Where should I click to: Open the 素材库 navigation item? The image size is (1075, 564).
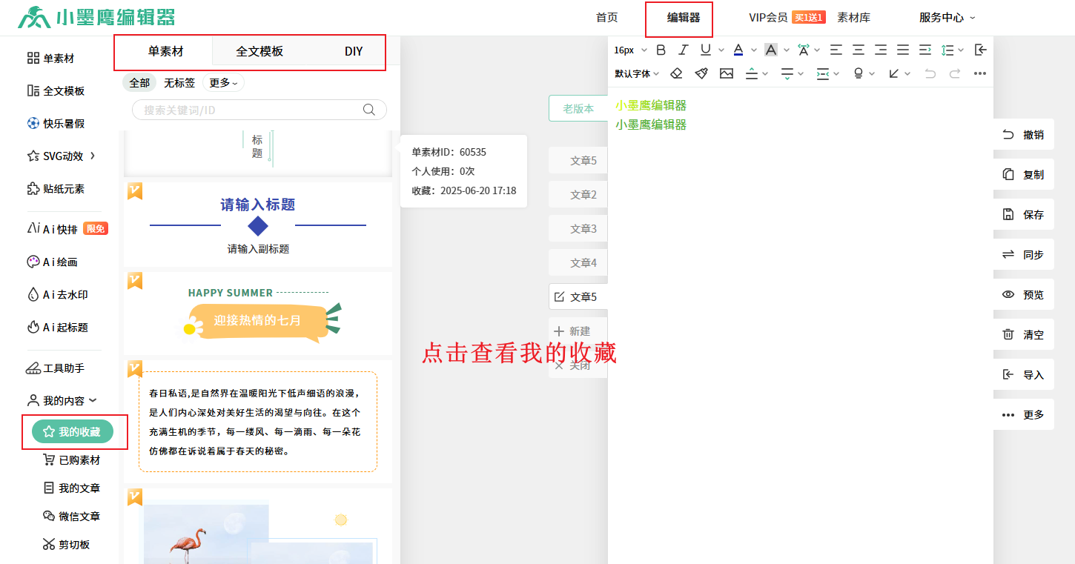pos(853,18)
